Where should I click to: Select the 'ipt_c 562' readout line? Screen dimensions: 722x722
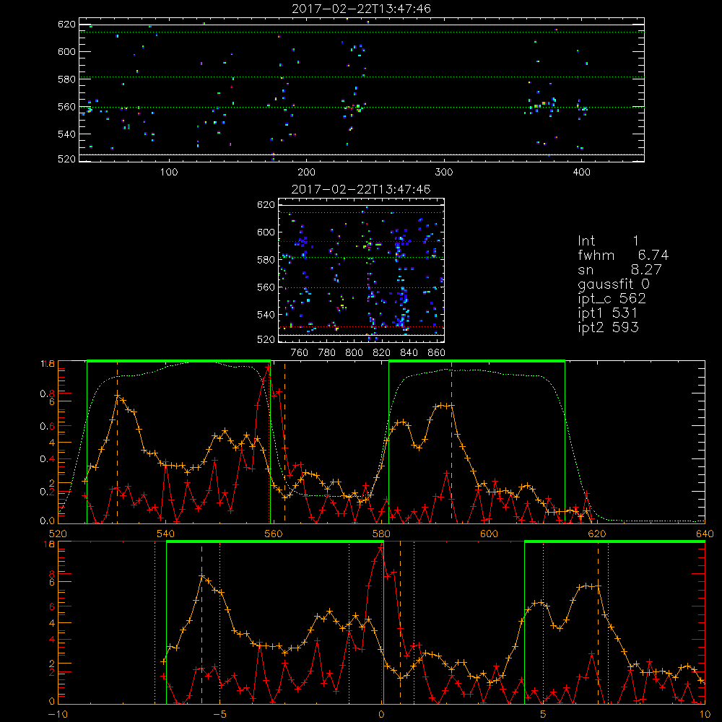(x=612, y=299)
